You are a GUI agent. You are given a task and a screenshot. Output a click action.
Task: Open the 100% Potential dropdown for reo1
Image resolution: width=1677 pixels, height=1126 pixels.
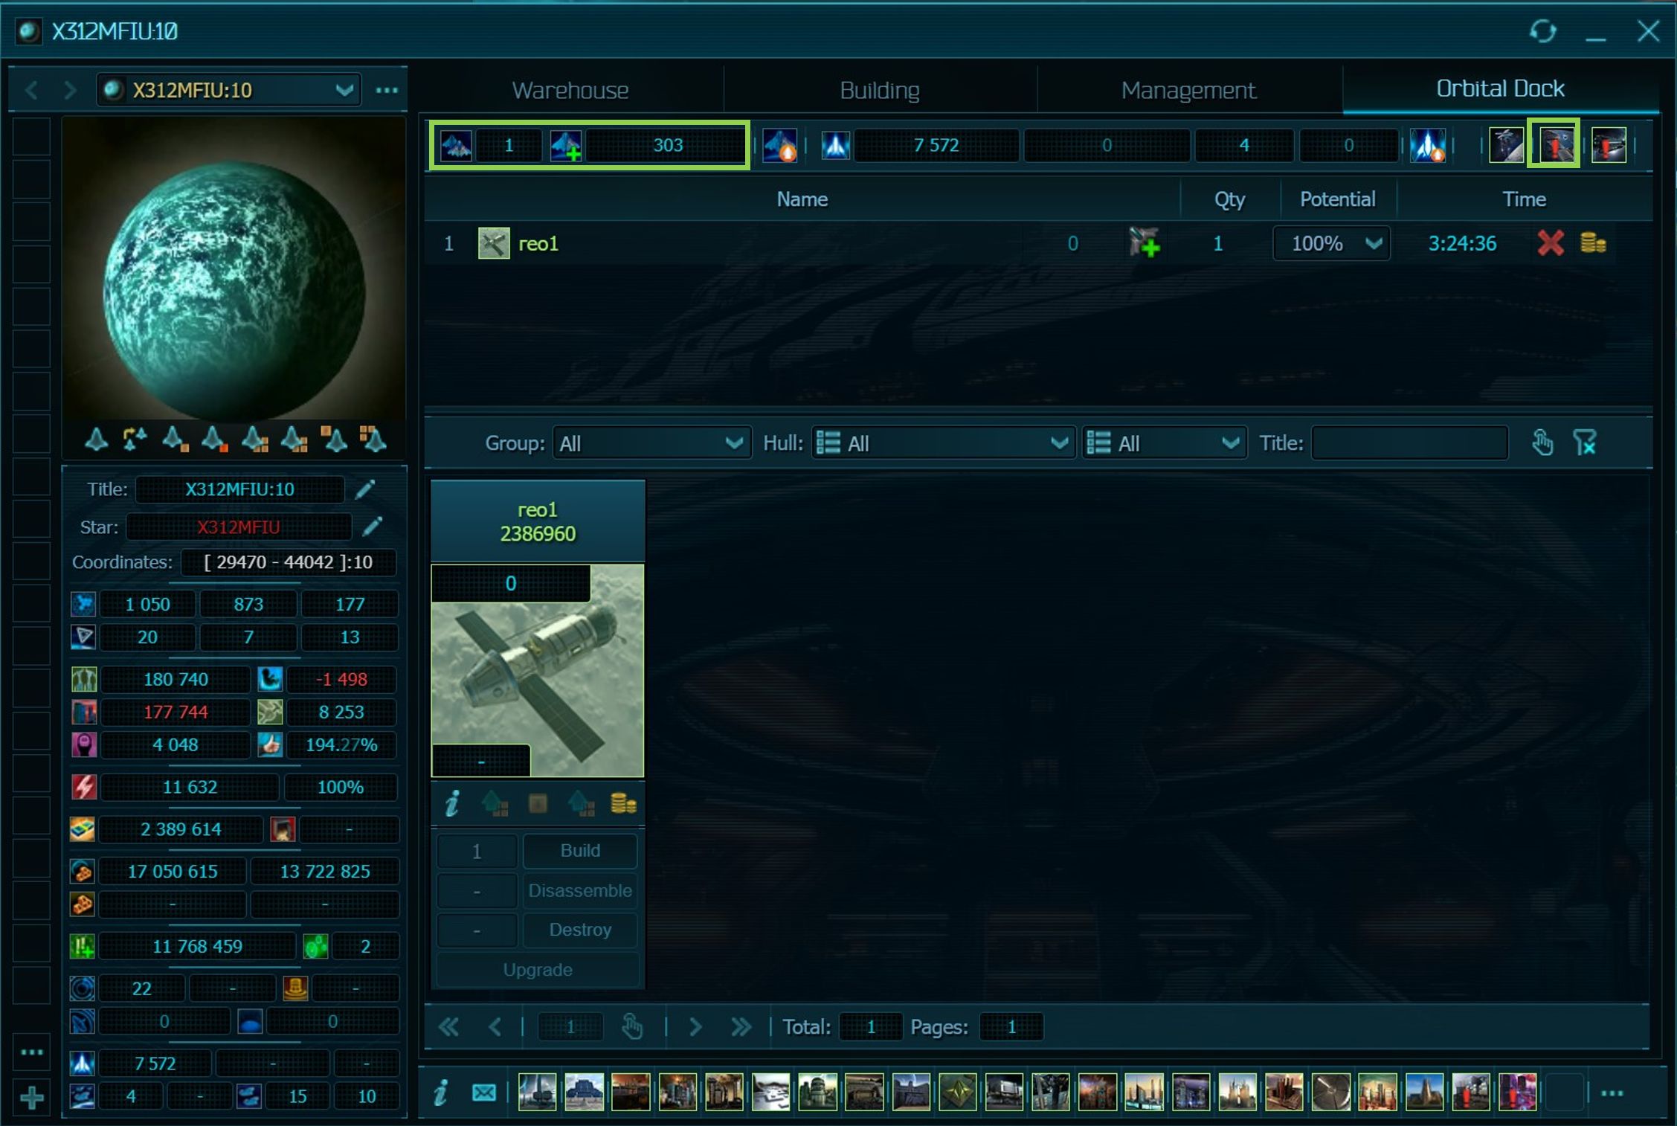coord(1331,243)
